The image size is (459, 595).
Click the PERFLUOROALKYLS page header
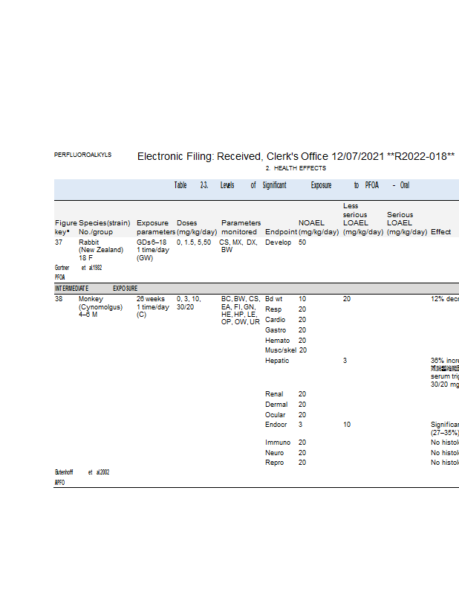82,155
